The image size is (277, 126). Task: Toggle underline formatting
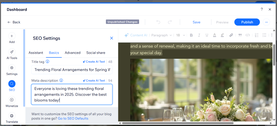pyautogui.click(x=207, y=35)
